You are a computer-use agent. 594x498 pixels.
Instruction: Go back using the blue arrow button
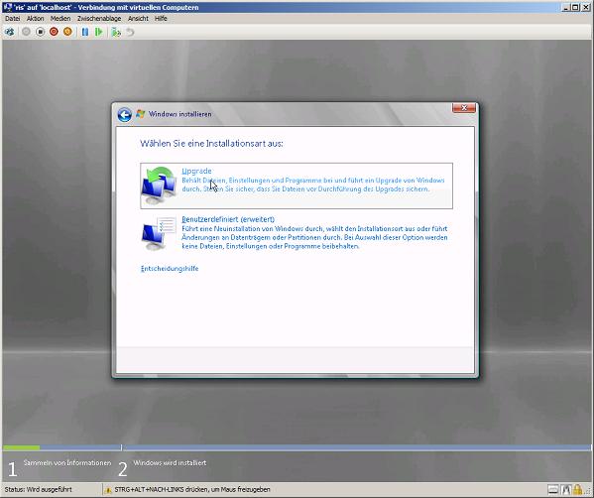pos(124,114)
